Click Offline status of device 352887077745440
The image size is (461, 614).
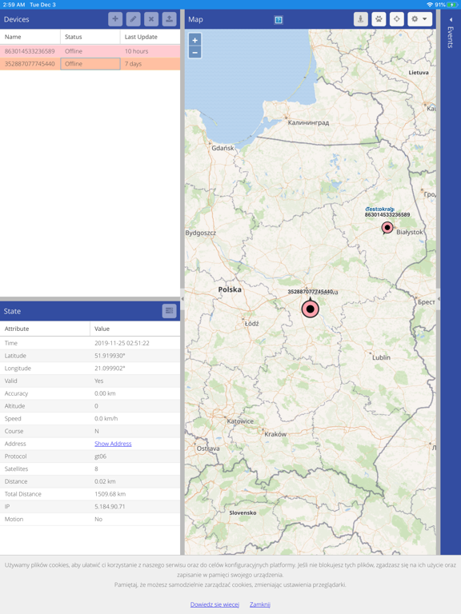pos(90,64)
